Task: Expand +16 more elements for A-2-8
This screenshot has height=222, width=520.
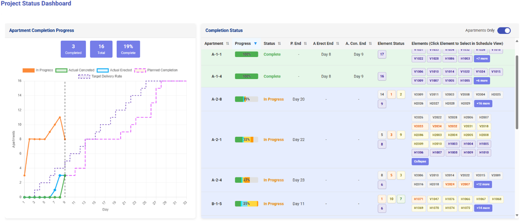Action: coord(483,104)
